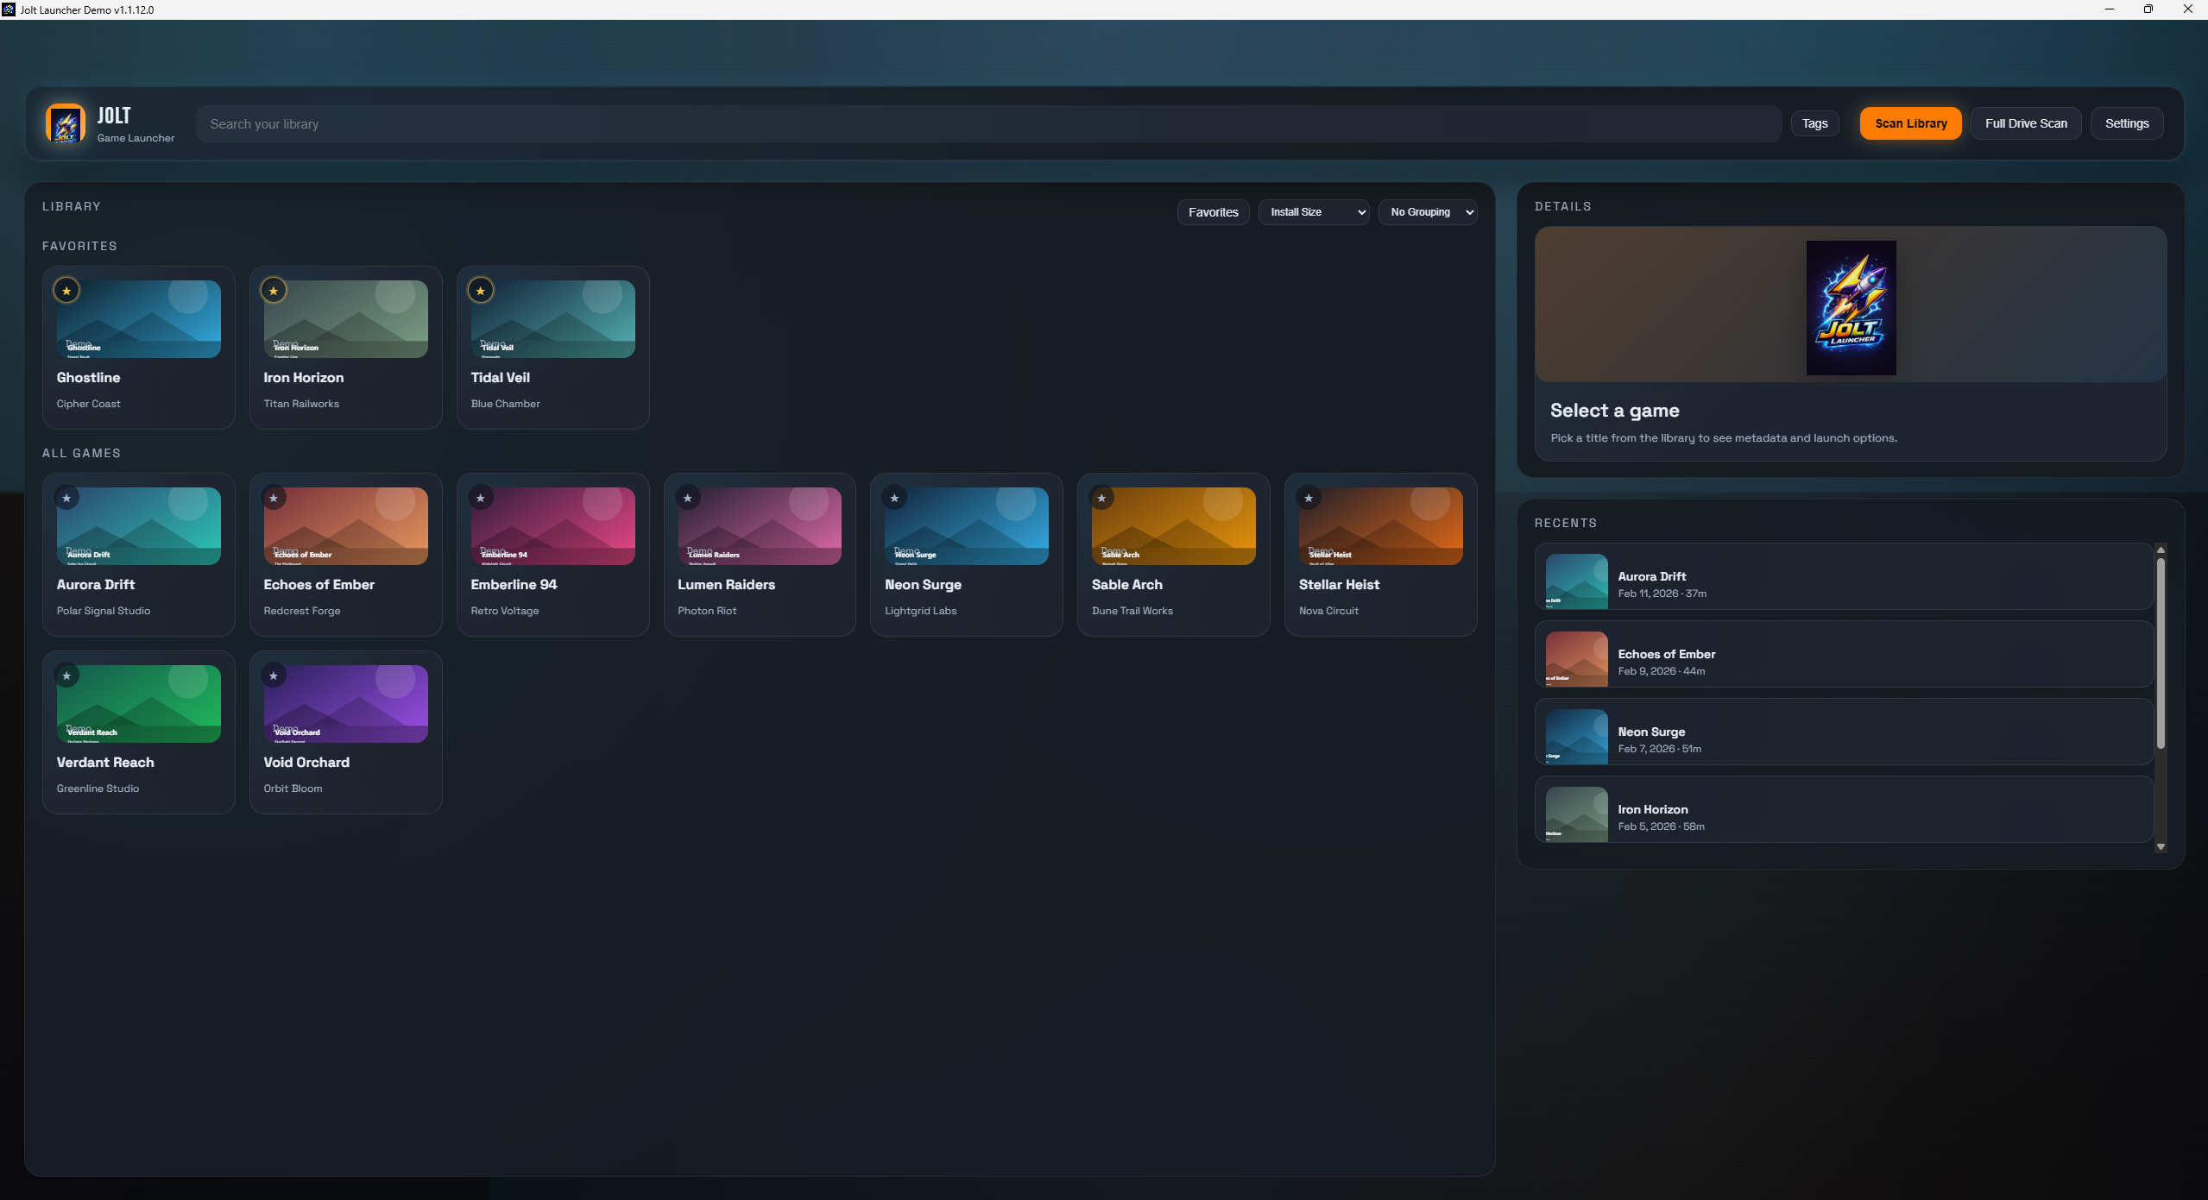Click the Search your library field
The width and height of the screenshot is (2208, 1200).
click(988, 124)
